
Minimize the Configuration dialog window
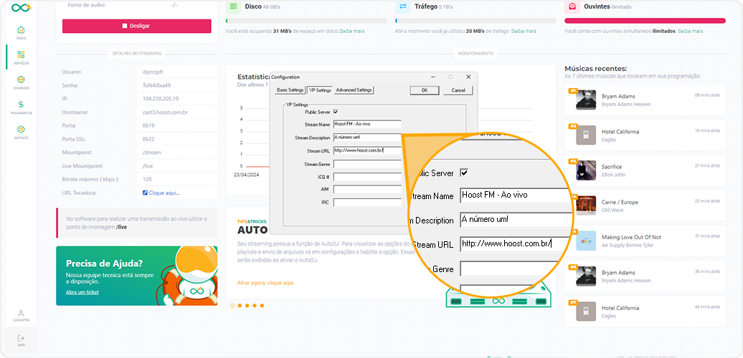(x=433, y=77)
